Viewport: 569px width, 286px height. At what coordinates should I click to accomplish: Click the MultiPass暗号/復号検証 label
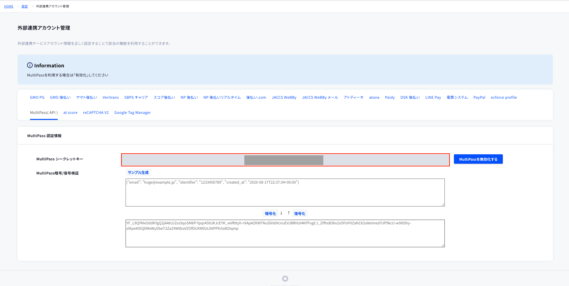click(x=57, y=173)
